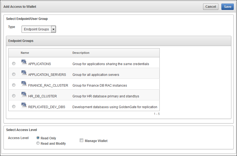Select the APPLICATION_SERVERS radio button

click(14, 75)
